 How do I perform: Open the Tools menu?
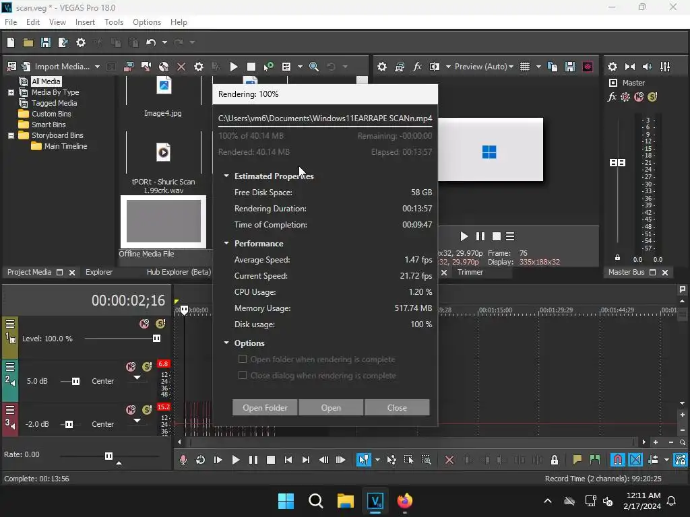[x=113, y=22]
